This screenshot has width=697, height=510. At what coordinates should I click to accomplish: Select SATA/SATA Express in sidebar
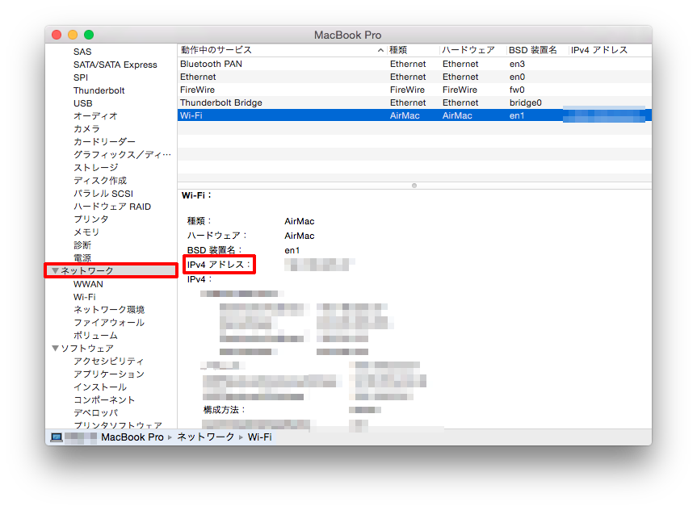pos(115,65)
